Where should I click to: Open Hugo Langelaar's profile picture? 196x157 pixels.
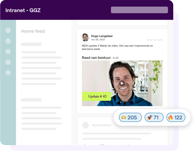[x=85, y=37]
